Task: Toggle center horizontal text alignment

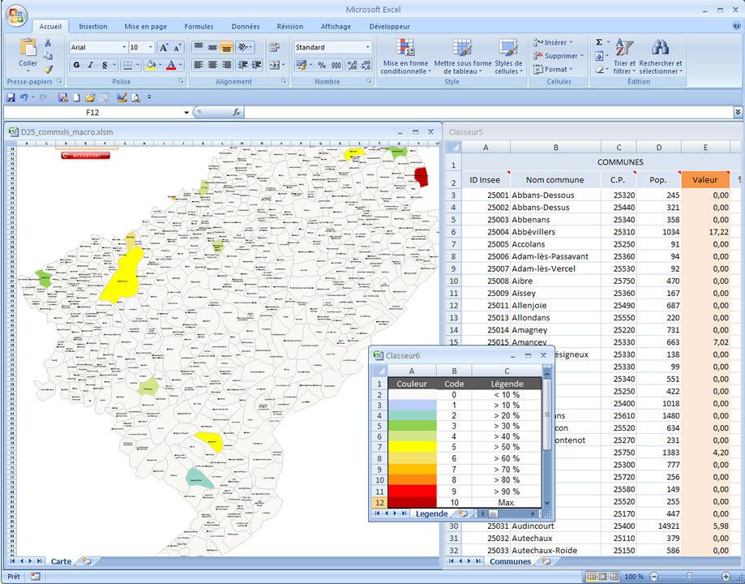Action: click(213, 65)
